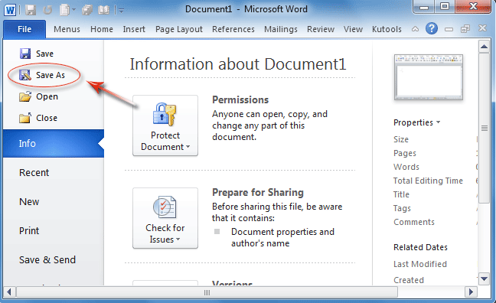Open the Check for Issues dropdown button
Viewport: 496px width, 303px height.
(165, 218)
